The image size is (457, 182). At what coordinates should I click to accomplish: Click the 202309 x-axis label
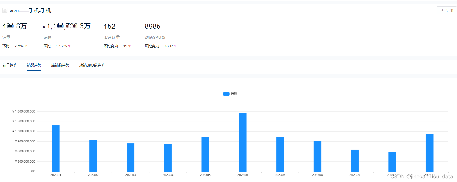(355, 175)
